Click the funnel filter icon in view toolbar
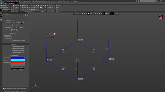165x92 pixels. [111, 13]
